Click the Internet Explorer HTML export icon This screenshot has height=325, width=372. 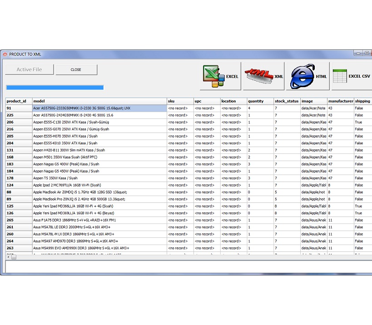click(302, 76)
